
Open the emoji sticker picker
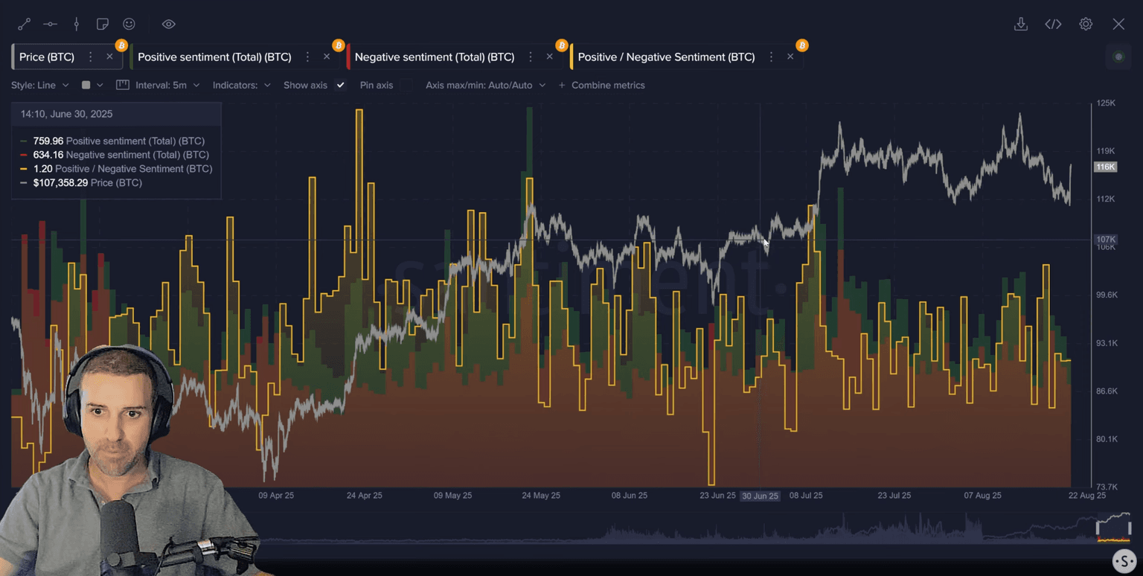[129, 25]
